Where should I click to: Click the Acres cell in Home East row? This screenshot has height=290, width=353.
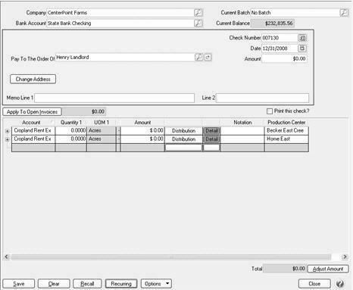(102, 139)
